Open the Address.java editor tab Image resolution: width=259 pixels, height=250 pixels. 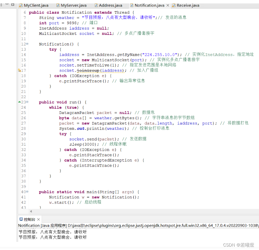109,6
